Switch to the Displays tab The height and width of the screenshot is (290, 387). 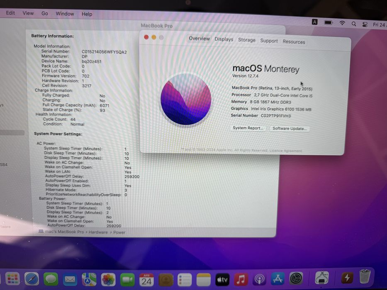224,39
